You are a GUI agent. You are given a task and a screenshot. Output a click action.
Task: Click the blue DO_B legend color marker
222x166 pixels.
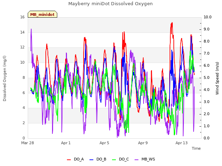pos(92,160)
